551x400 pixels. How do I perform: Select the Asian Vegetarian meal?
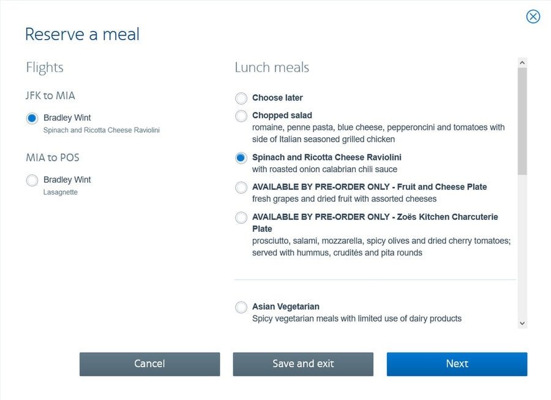(x=241, y=307)
